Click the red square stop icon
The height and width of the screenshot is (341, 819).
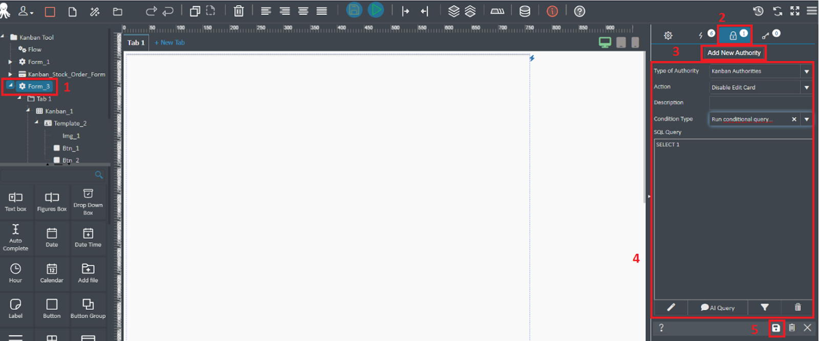50,11
